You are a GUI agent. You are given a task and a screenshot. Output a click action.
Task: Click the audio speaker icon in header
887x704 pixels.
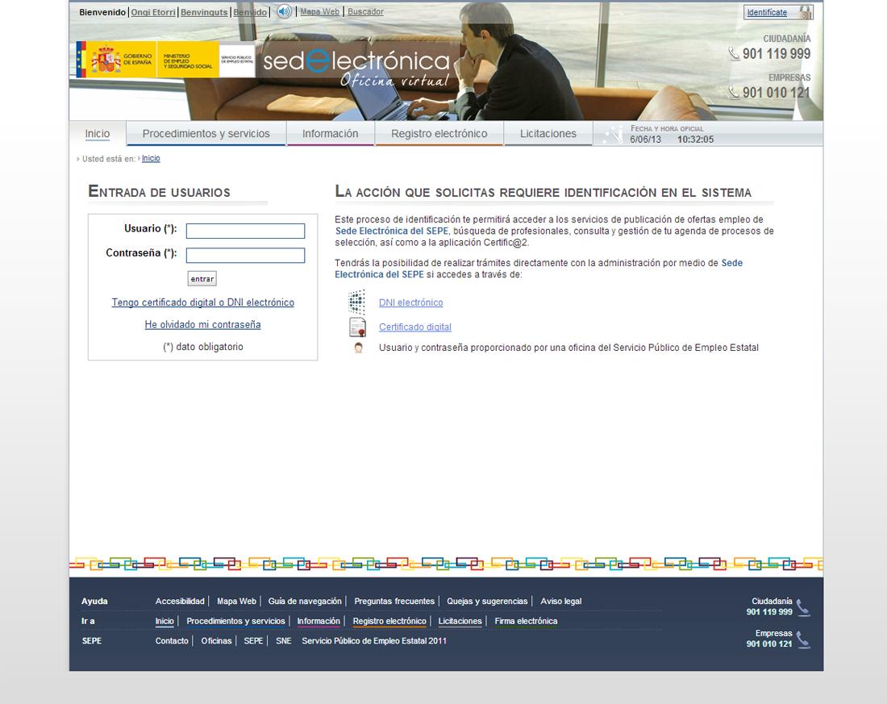(x=284, y=11)
